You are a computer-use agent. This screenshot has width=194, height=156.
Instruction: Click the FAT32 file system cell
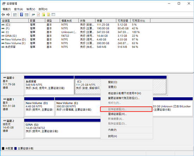[65, 36]
